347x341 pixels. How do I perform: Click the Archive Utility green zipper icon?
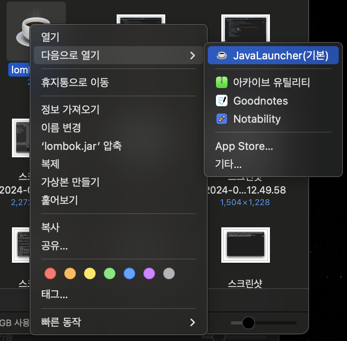tap(222, 82)
